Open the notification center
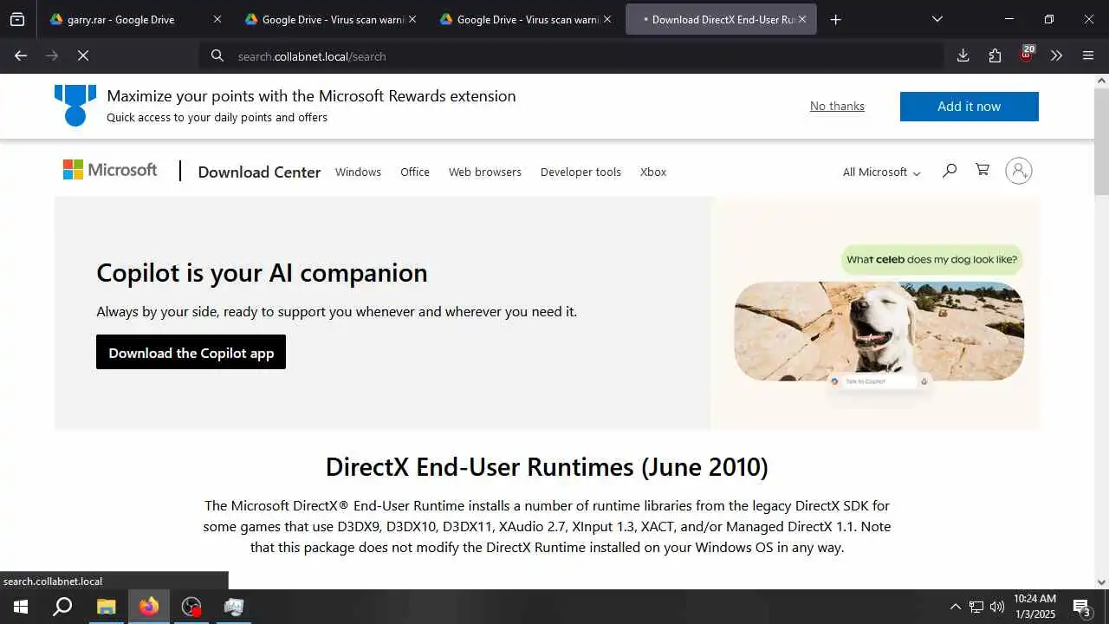Image resolution: width=1109 pixels, height=624 pixels. coord(1081,607)
